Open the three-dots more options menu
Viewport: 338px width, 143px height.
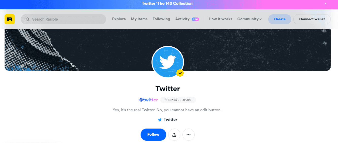point(188,135)
